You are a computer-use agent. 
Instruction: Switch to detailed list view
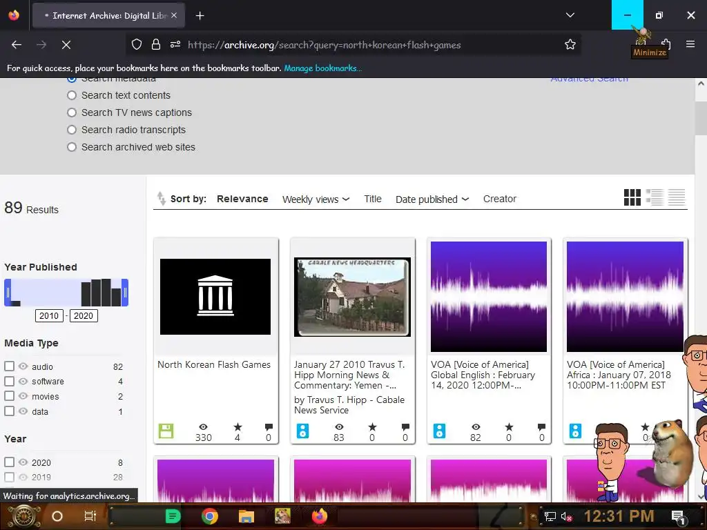[655, 197]
